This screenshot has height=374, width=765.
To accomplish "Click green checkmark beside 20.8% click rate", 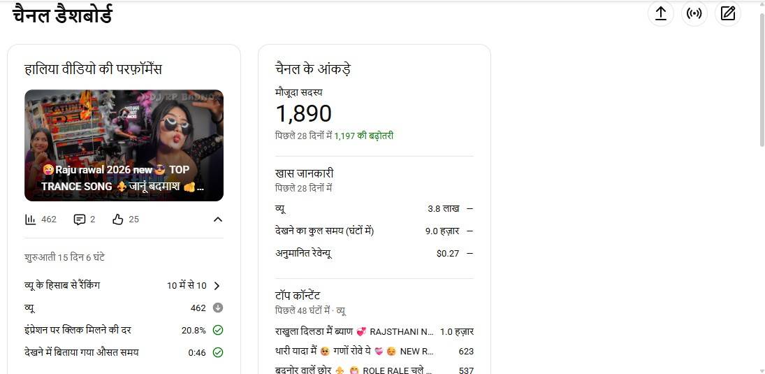I will click(218, 331).
